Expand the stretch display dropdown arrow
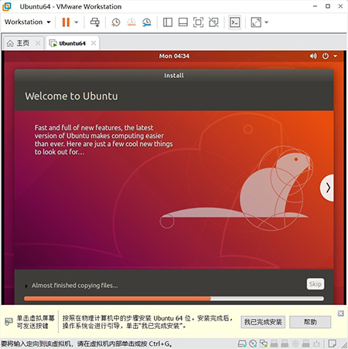Viewport: 348px width, 349px height. click(x=267, y=22)
